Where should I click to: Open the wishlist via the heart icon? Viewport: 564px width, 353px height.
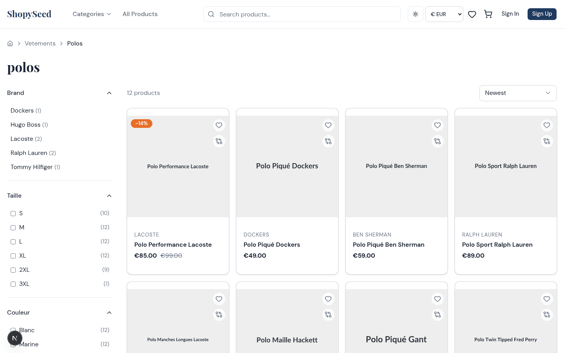pyautogui.click(x=472, y=14)
